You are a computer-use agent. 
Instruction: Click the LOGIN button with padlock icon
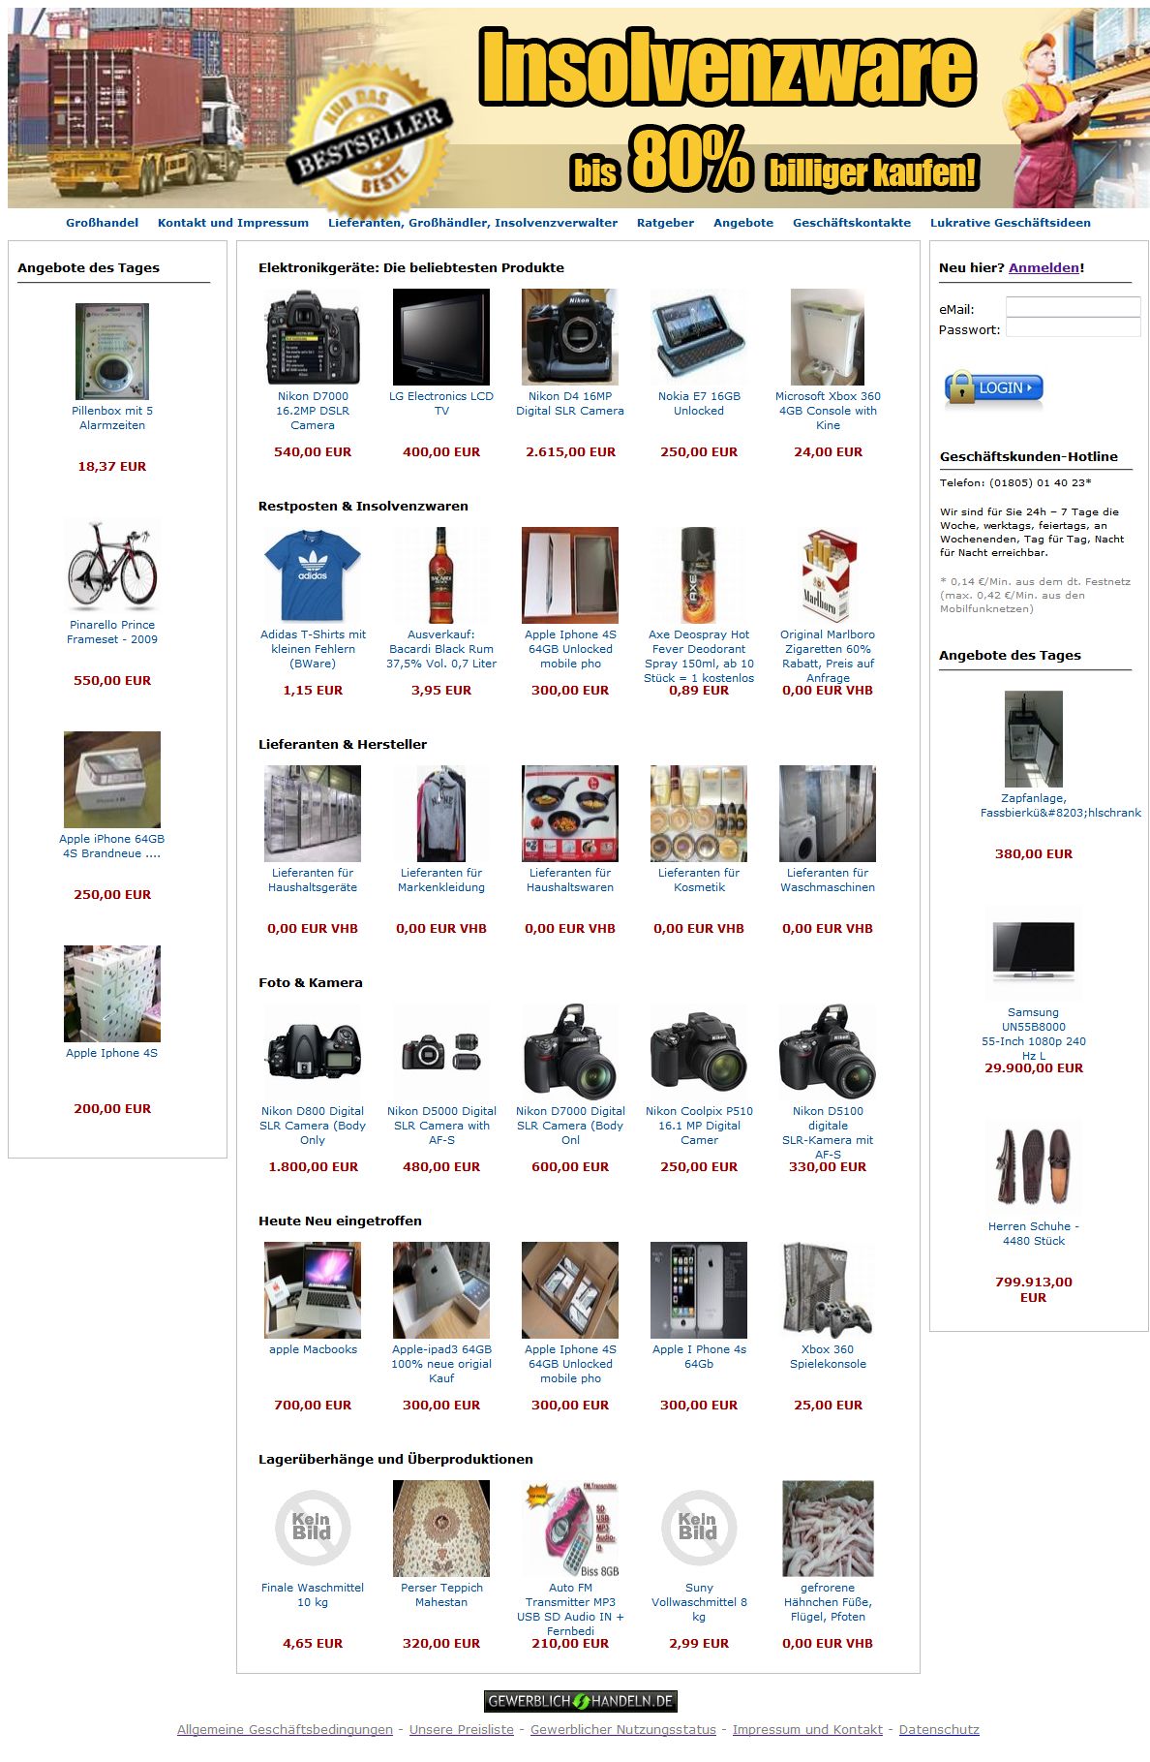tap(994, 387)
